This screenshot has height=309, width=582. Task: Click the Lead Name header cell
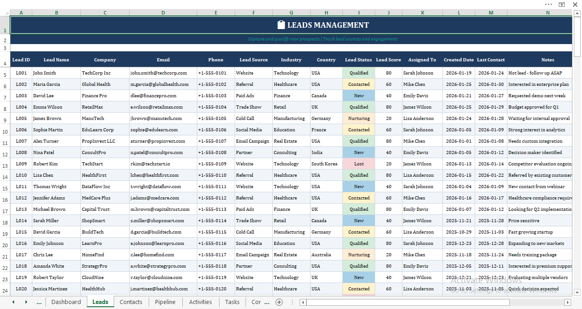pyautogui.click(x=56, y=60)
